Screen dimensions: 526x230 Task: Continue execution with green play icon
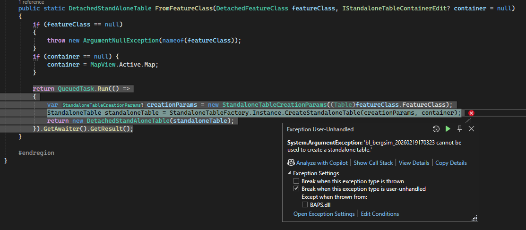coord(448,129)
